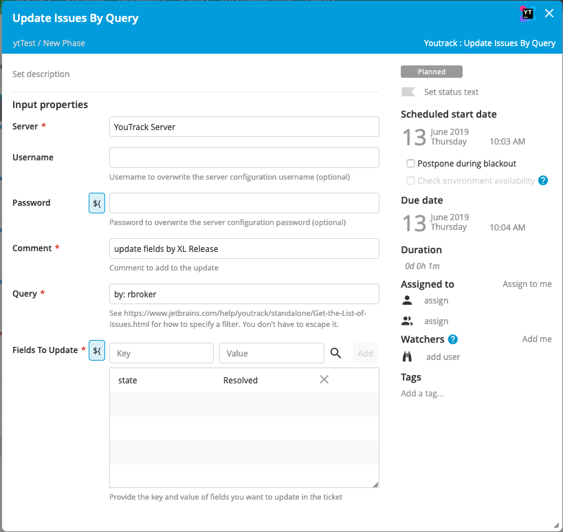Click add user under Watchers
This screenshot has width=563, height=532.
pos(443,357)
